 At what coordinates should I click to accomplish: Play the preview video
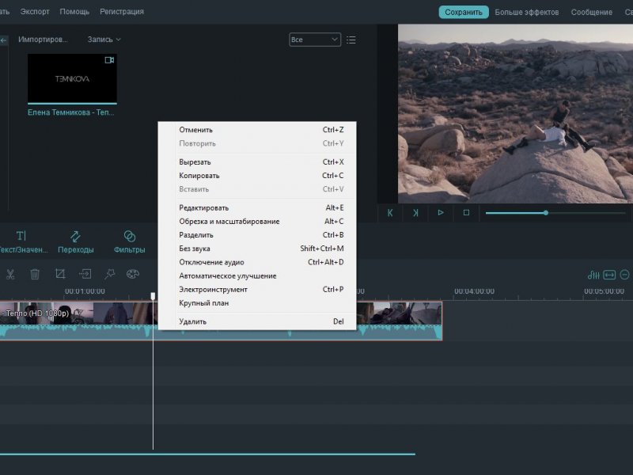click(441, 212)
